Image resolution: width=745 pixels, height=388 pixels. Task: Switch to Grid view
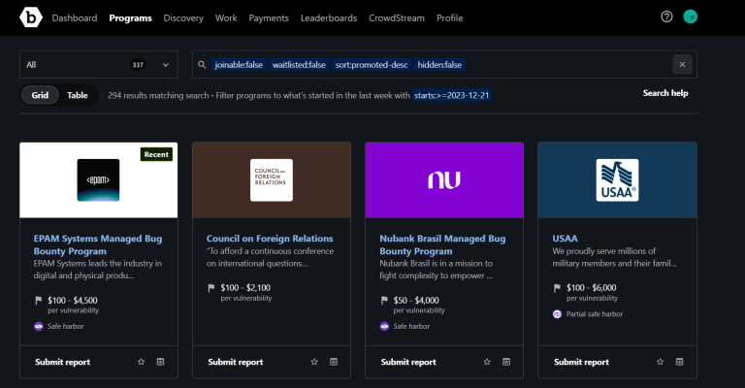coord(40,95)
